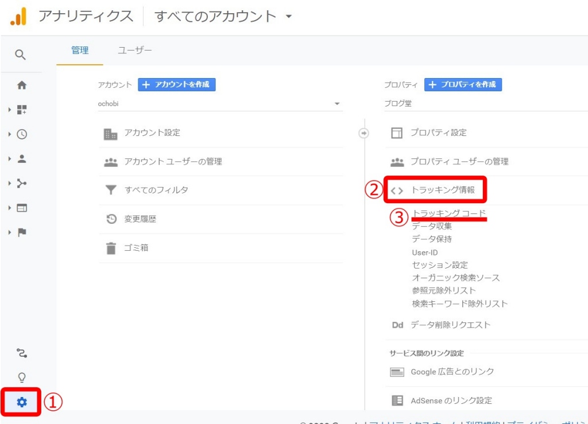Viewport: 588px width, 424px height.
Task: Open the Conversions flag icon
Action: click(x=22, y=232)
